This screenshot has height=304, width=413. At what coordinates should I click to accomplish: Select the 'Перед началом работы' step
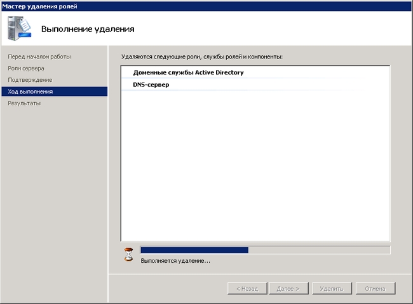[39, 56]
